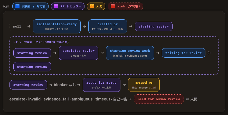Click the orange legend square for 人間
This screenshot has width=228, height=115.
(92, 6)
